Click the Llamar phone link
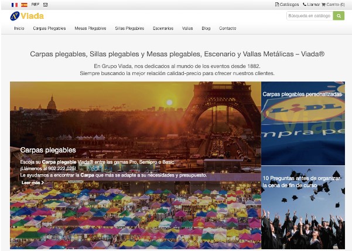 [x=311, y=4]
